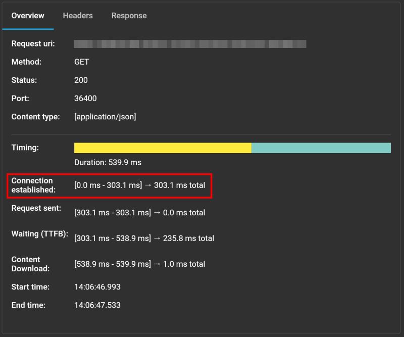
Task: Select the status code 200
Action: coord(81,80)
